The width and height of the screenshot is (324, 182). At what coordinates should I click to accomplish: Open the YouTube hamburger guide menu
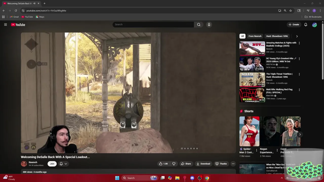click(x=5, y=25)
